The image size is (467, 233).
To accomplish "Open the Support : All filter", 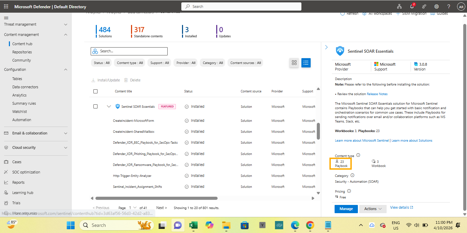I will 160,63.
